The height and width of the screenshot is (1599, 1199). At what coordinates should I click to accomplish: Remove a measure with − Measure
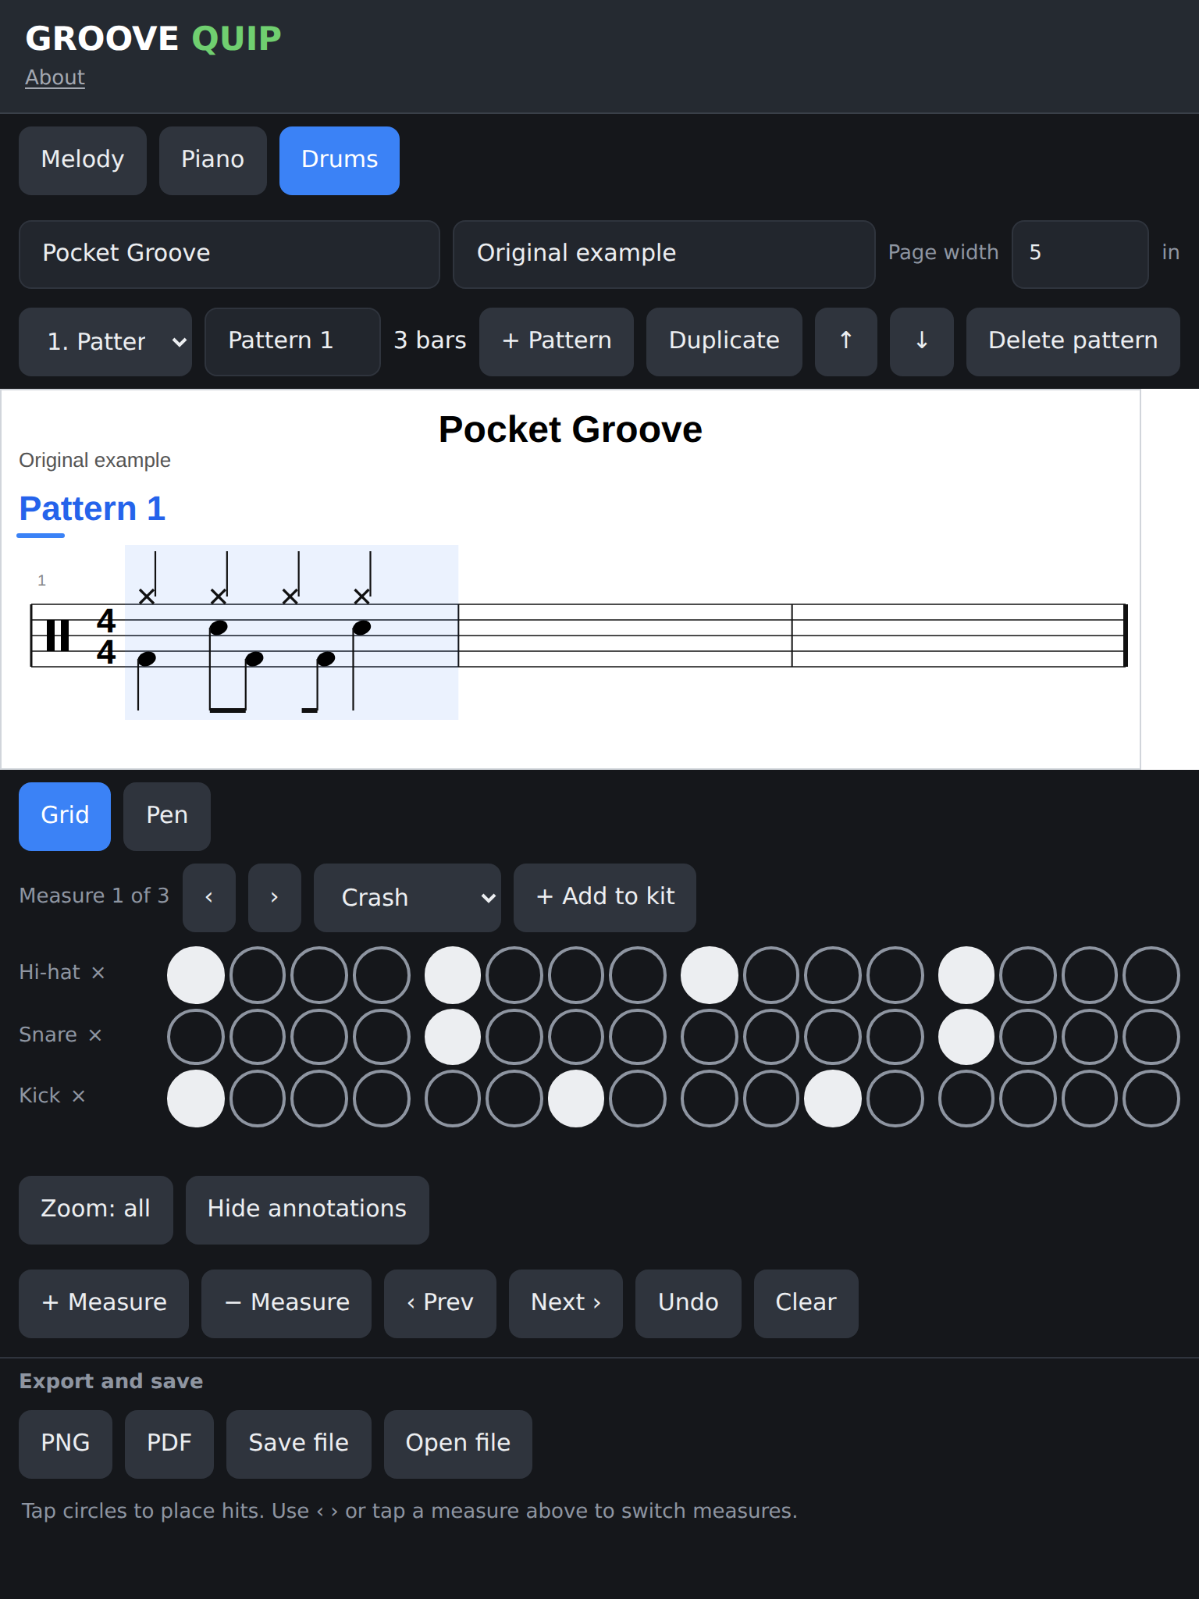click(286, 1303)
